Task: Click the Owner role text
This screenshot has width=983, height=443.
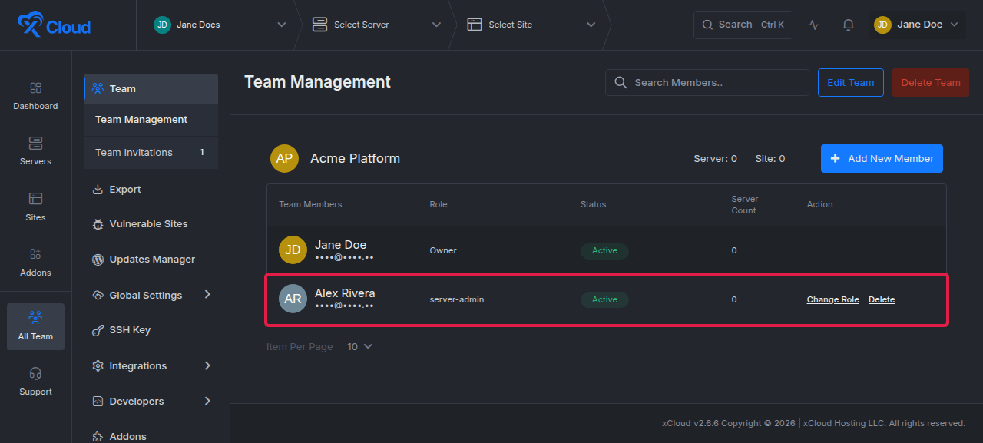Action: pyautogui.click(x=443, y=250)
